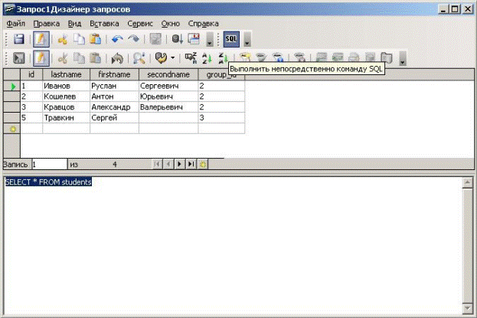
Task: Click the SELECT * FROM students text
Action: coord(48,182)
